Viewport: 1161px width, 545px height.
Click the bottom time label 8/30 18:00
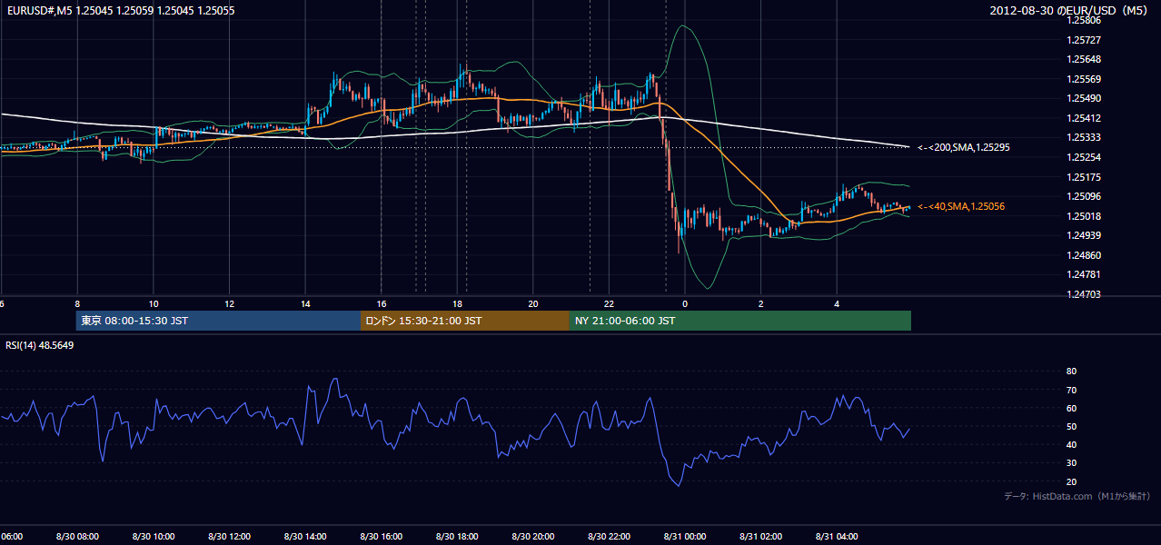point(457,537)
